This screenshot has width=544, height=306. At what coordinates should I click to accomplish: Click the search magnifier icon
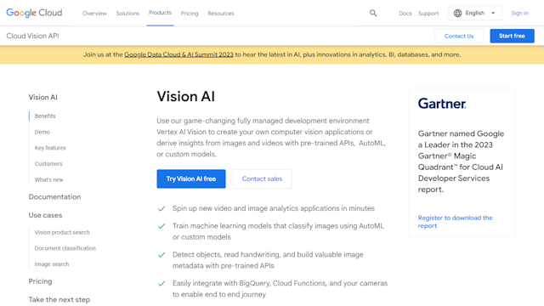(x=373, y=14)
